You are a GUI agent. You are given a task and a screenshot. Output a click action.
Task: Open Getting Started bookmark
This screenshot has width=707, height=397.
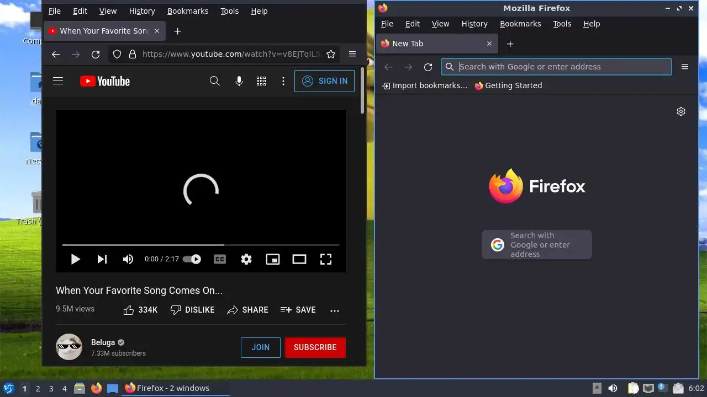pyautogui.click(x=508, y=85)
